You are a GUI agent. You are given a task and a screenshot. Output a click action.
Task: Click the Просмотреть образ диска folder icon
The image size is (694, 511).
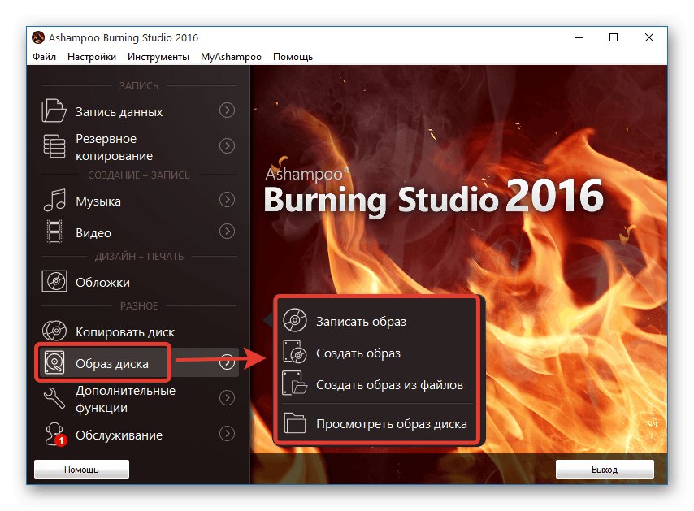click(295, 422)
